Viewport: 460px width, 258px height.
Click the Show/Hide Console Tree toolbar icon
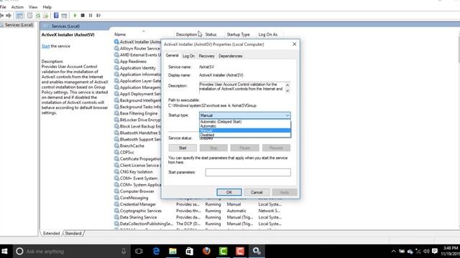pyautogui.click(x=19, y=15)
